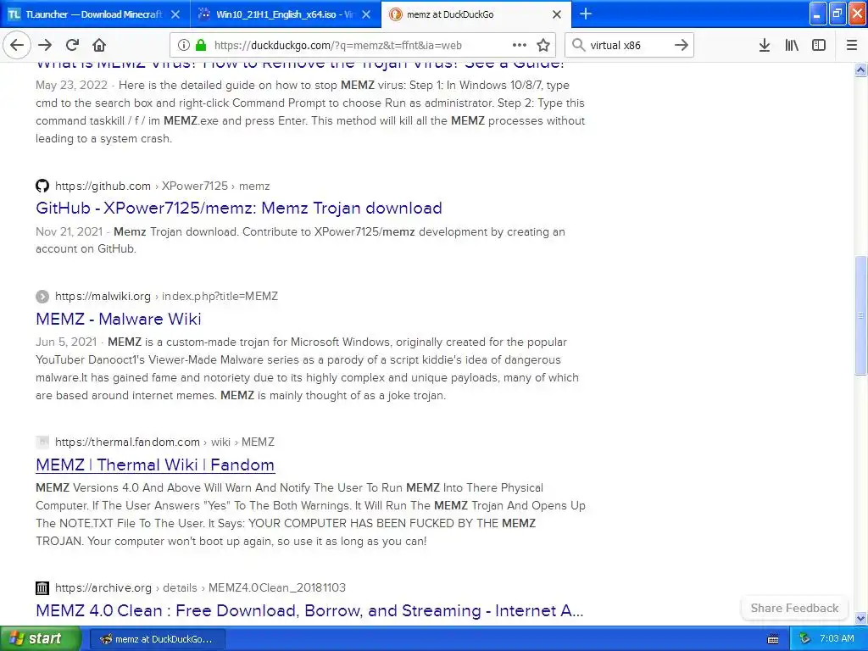868x651 pixels.
Task: Go forward one page
Action: pos(45,45)
